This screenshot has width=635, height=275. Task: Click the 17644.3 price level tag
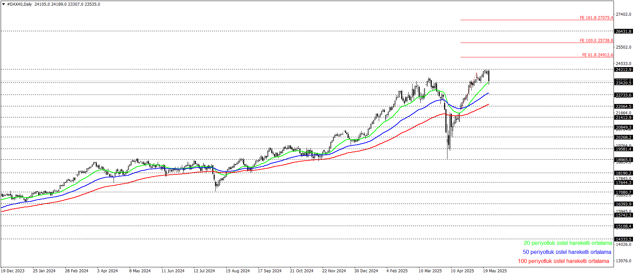pos(623,182)
